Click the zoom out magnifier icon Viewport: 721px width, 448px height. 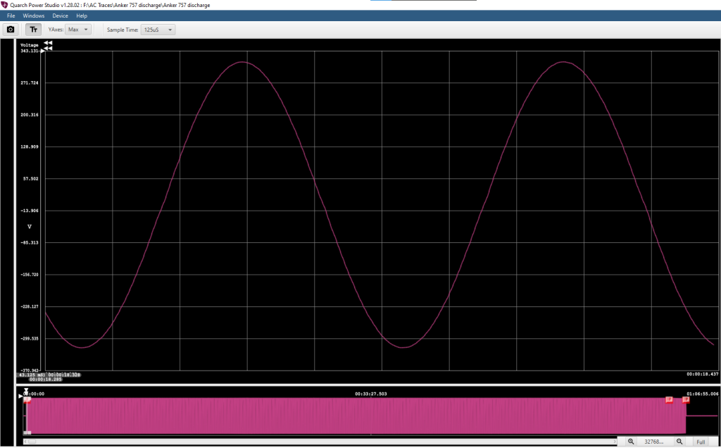(679, 442)
